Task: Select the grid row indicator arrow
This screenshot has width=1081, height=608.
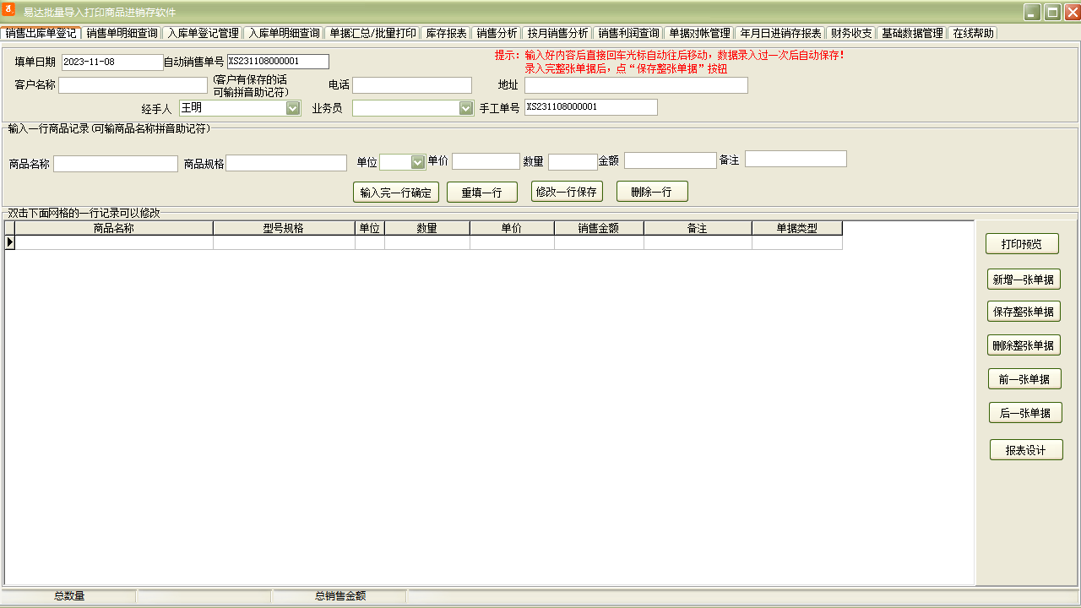Action: [10, 242]
